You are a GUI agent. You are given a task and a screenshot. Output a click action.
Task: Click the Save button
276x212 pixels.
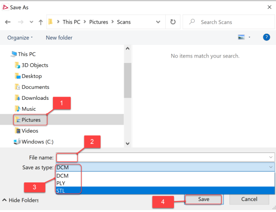[204, 199]
